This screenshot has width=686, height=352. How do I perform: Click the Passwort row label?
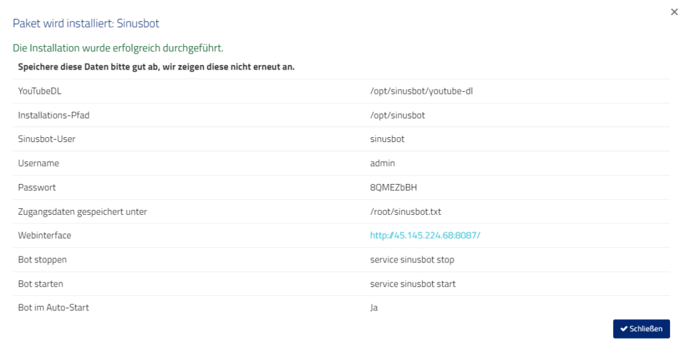(x=37, y=187)
